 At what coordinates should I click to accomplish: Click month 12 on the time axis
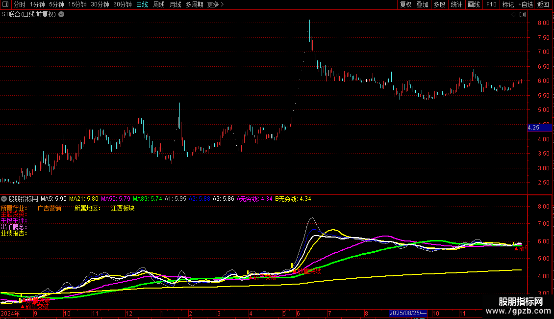tap(128, 313)
